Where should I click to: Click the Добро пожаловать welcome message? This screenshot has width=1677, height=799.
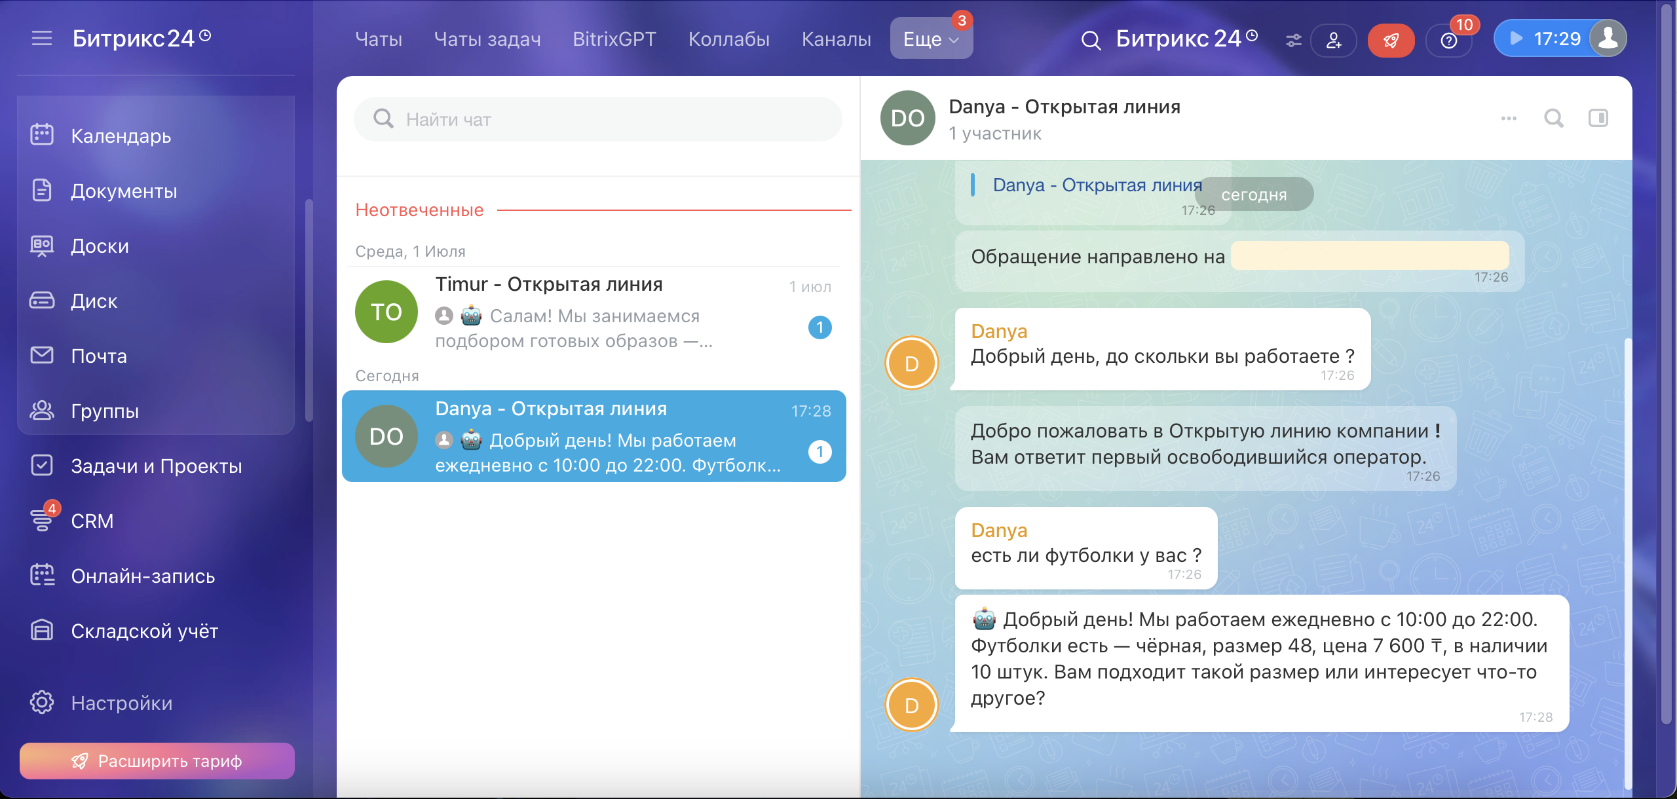pyautogui.click(x=1205, y=449)
